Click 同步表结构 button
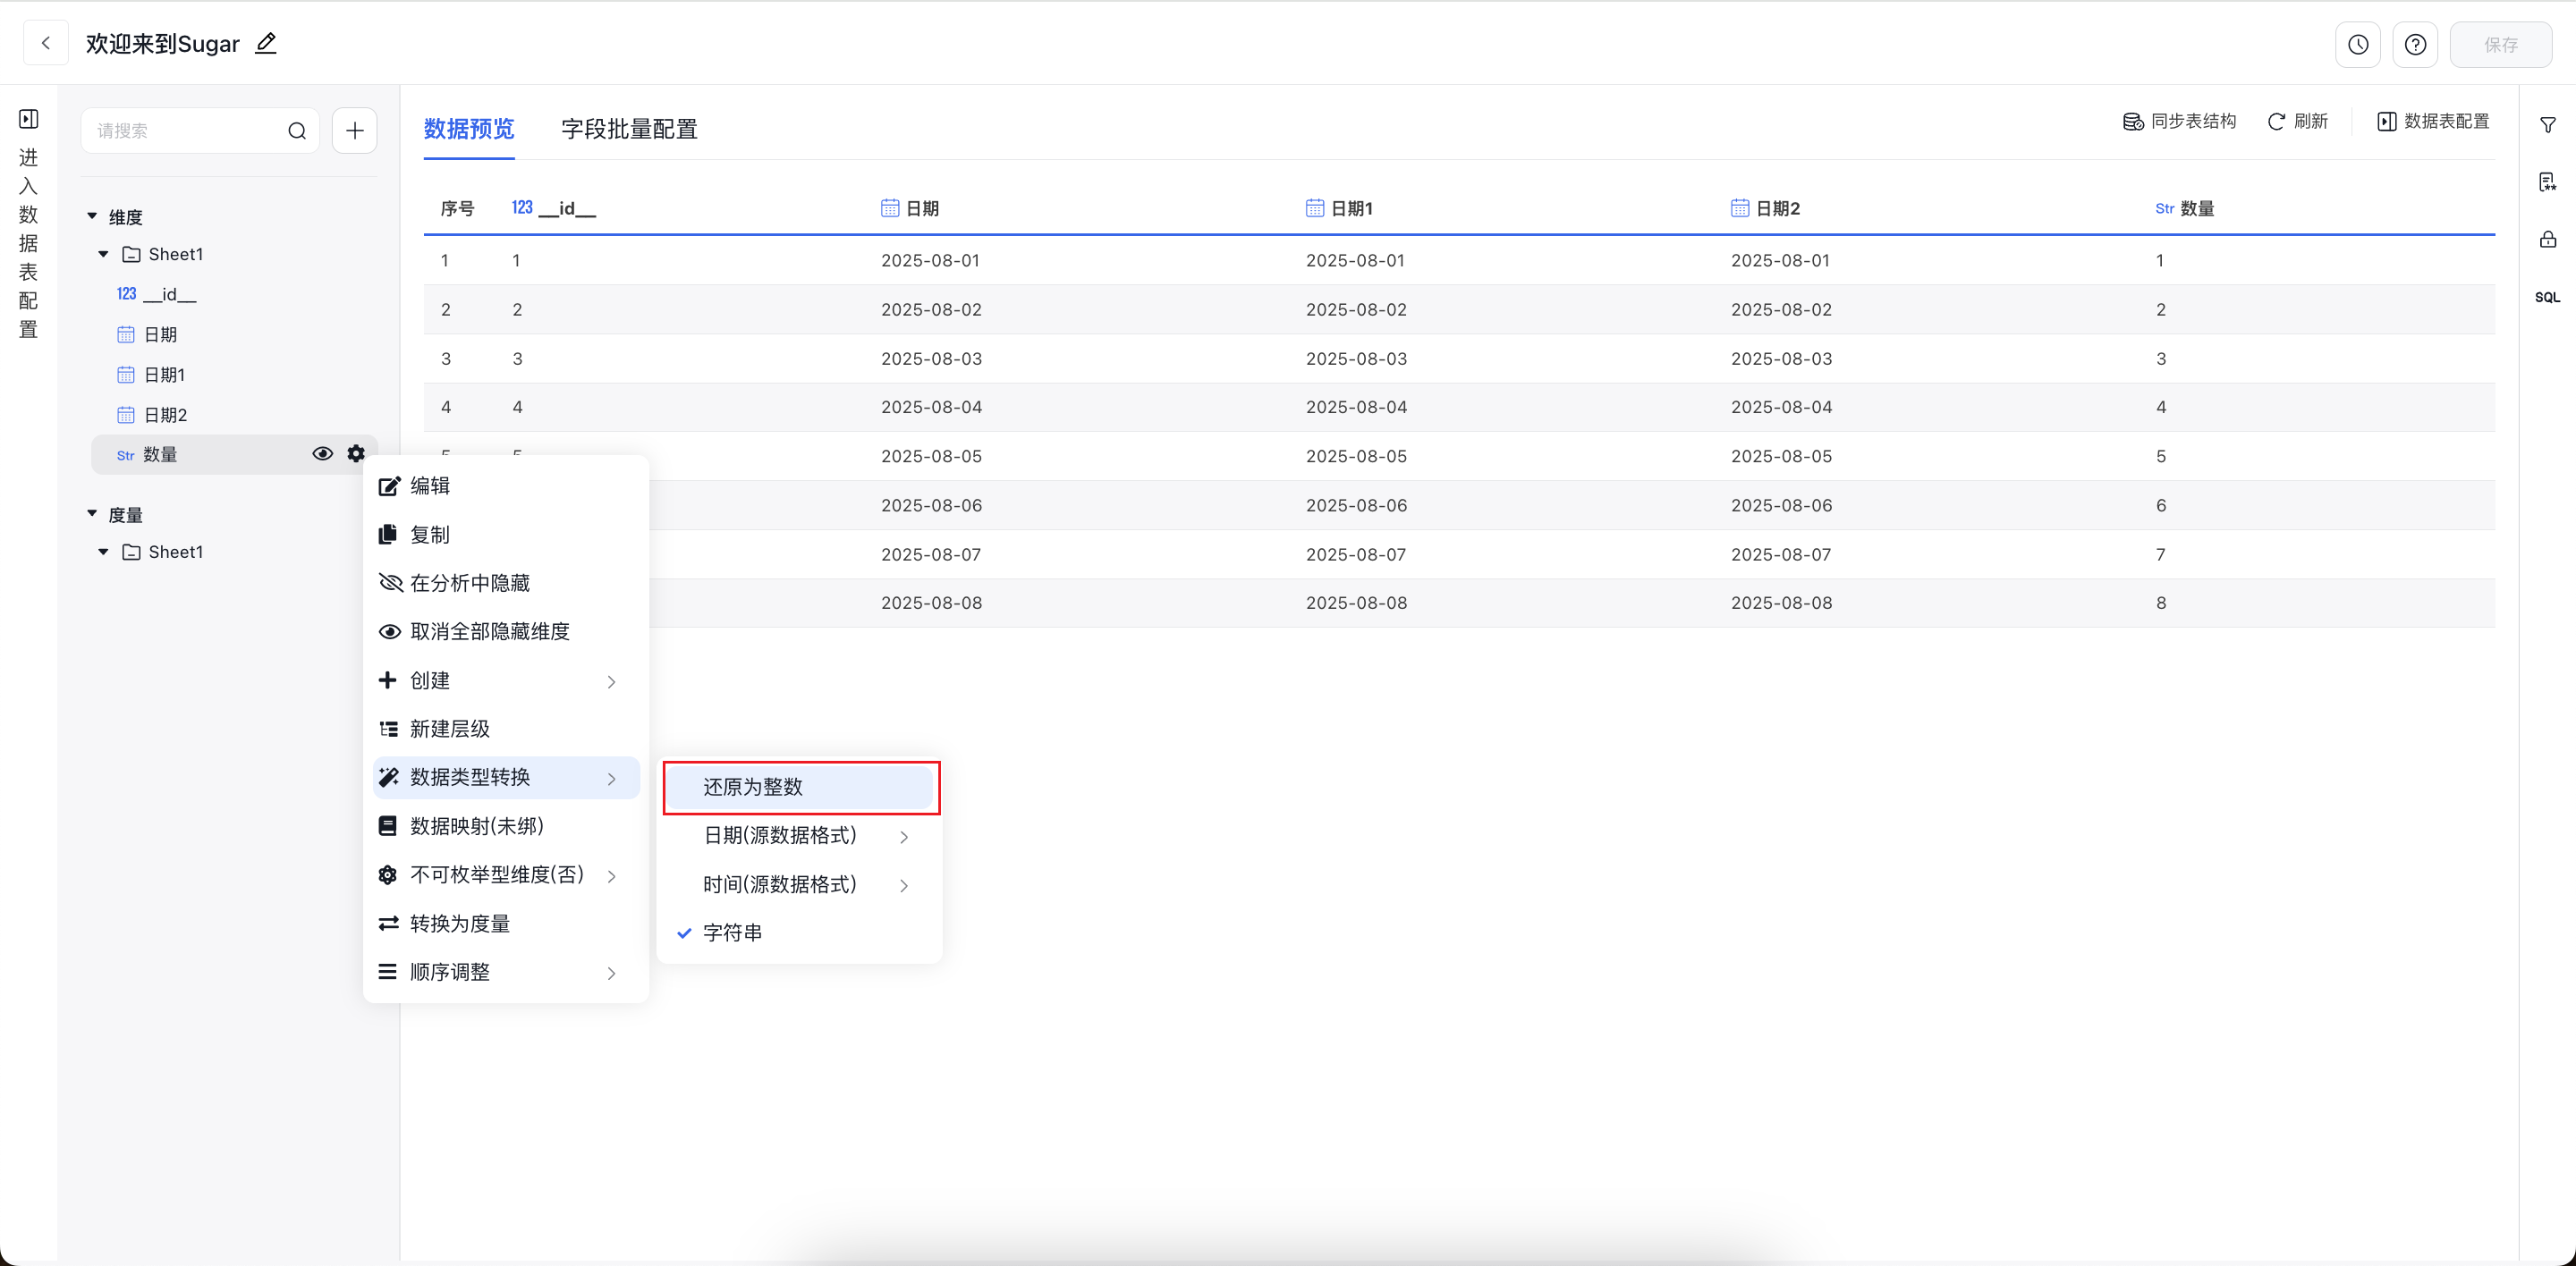Viewport: 2576px width, 1266px height. tap(2180, 121)
